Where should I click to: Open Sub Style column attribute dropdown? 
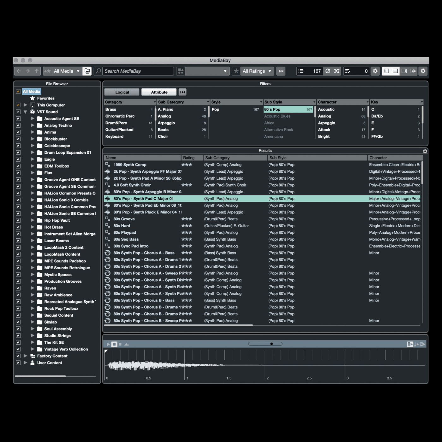(x=314, y=102)
